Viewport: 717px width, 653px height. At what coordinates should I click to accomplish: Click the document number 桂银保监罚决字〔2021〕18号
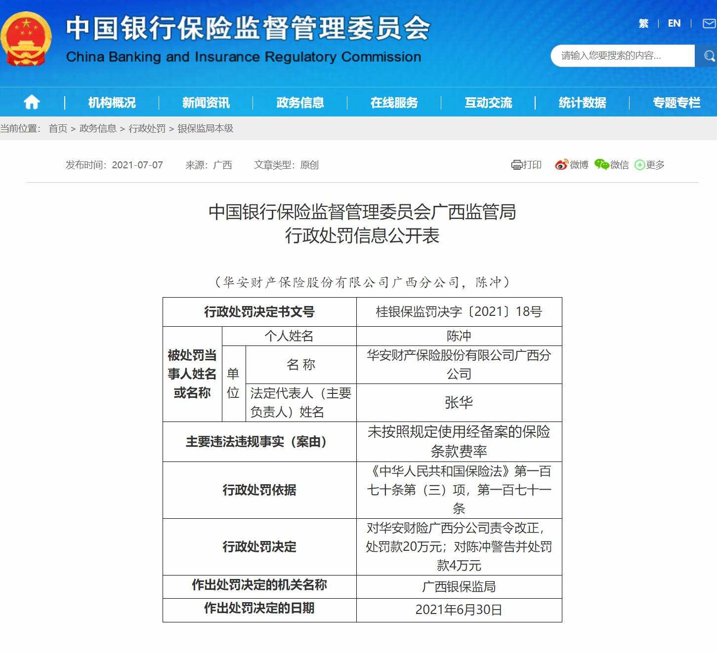[x=459, y=311]
